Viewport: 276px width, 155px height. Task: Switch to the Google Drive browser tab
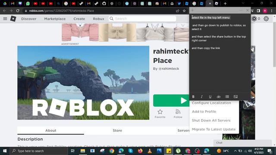5,3
